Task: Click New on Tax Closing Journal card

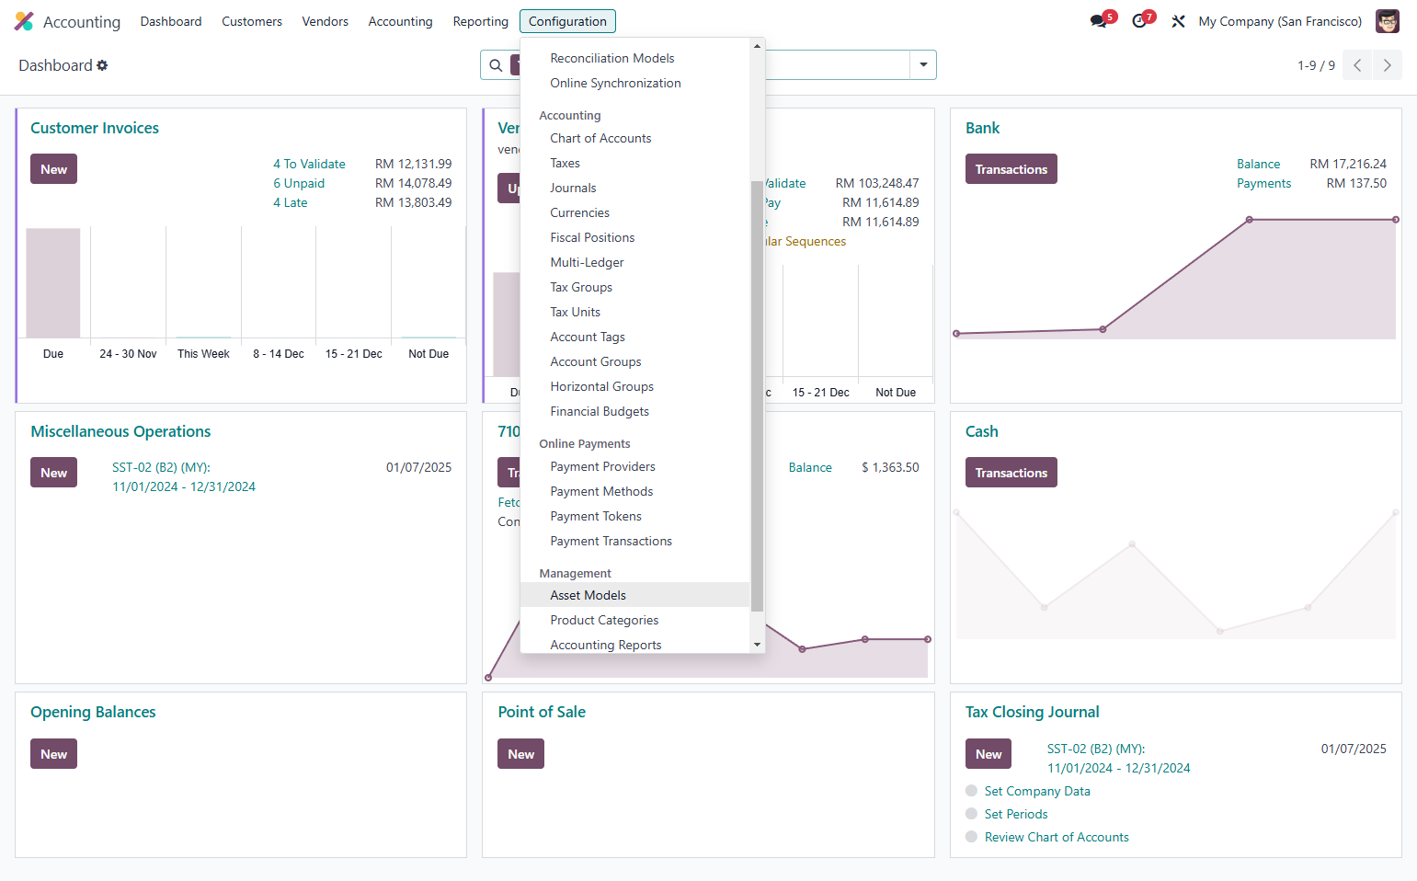Action: (x=988, y=754)
